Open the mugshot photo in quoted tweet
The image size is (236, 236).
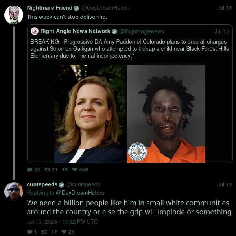pyautogui.click(x=166, y=114)
